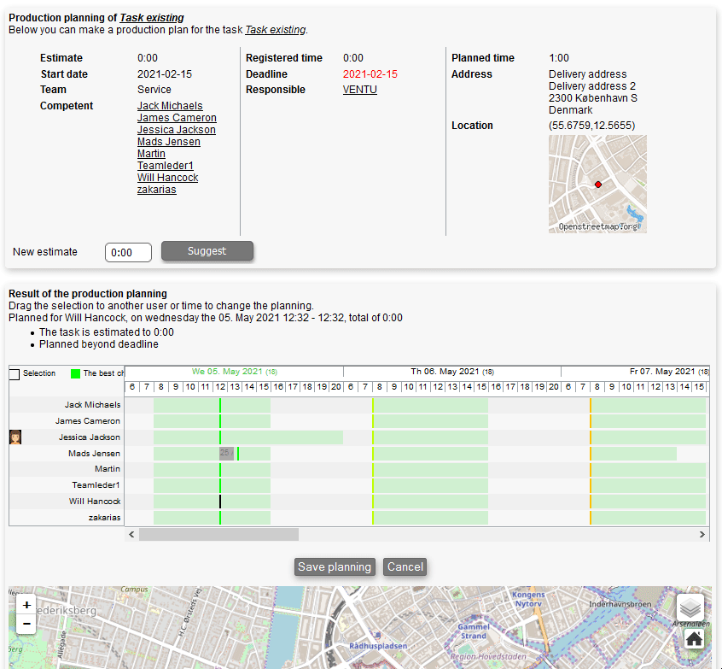This screenshot has height=669, width=722.
Task: Zoom in on the bottom map
Action: tap(26, 605)
